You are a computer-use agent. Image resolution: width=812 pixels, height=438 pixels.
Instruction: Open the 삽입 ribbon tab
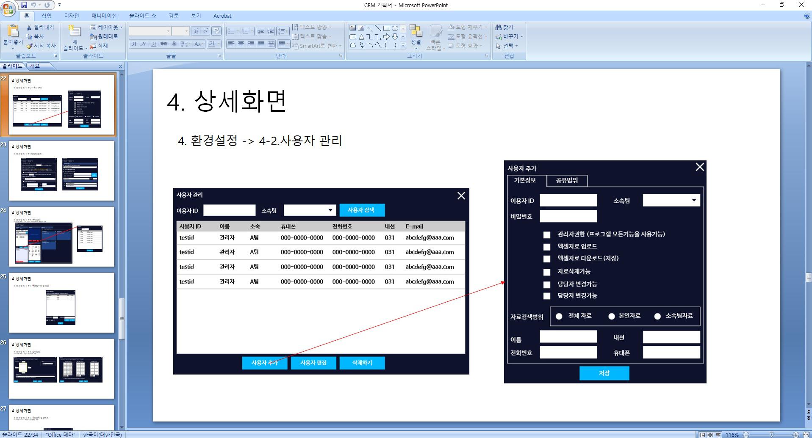click(47, 16)
